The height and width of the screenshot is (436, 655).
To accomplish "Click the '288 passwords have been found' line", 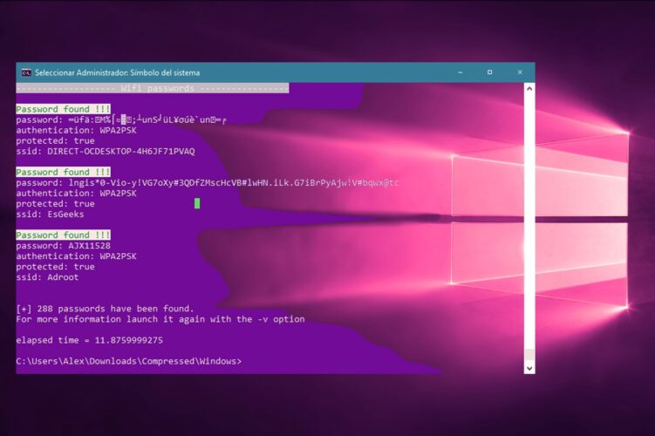I will [x=105, y=309].
